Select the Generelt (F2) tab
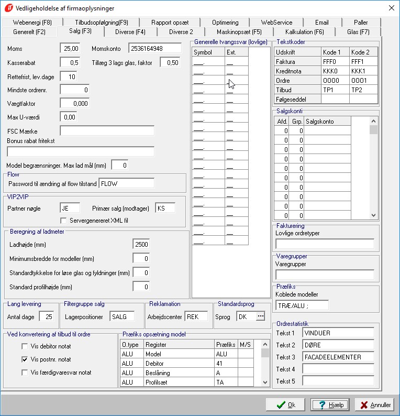Viewport: 400px width, 416px height. click(x=29, y=32)
